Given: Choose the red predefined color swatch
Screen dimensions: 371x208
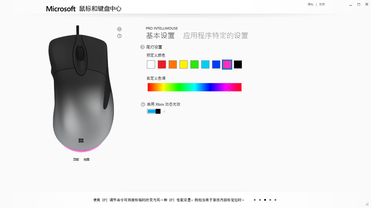Looking at the screenshot, I should click(x=162, y=65).
